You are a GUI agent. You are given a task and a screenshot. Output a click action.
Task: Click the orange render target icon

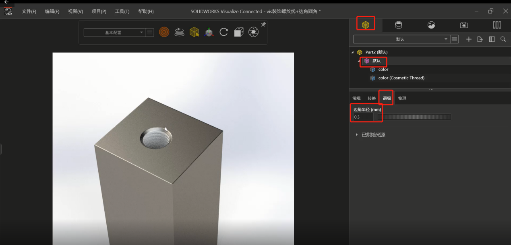pyautogui.click(x=164, y=32)
